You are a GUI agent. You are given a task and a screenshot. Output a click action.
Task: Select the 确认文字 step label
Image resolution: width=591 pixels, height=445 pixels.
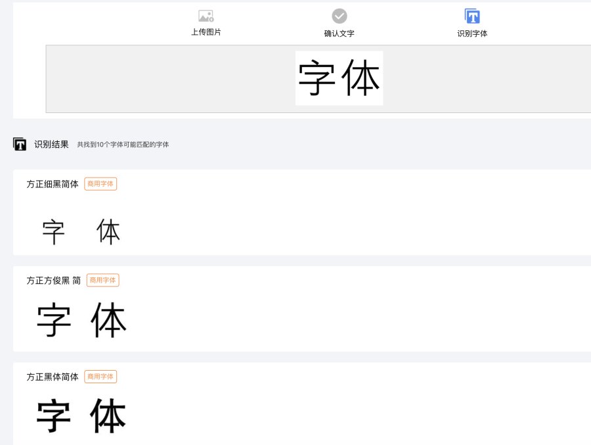(339, 33)
